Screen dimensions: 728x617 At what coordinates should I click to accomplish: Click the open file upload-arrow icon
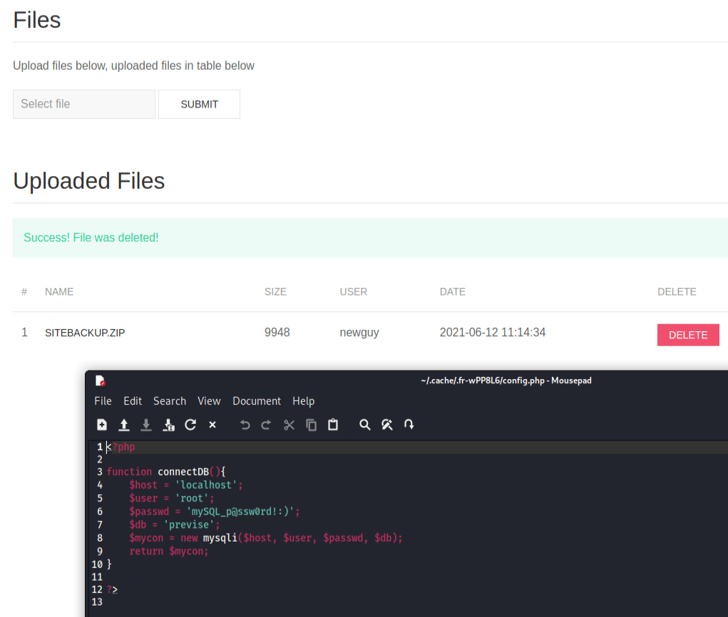[x=124, y=425]
